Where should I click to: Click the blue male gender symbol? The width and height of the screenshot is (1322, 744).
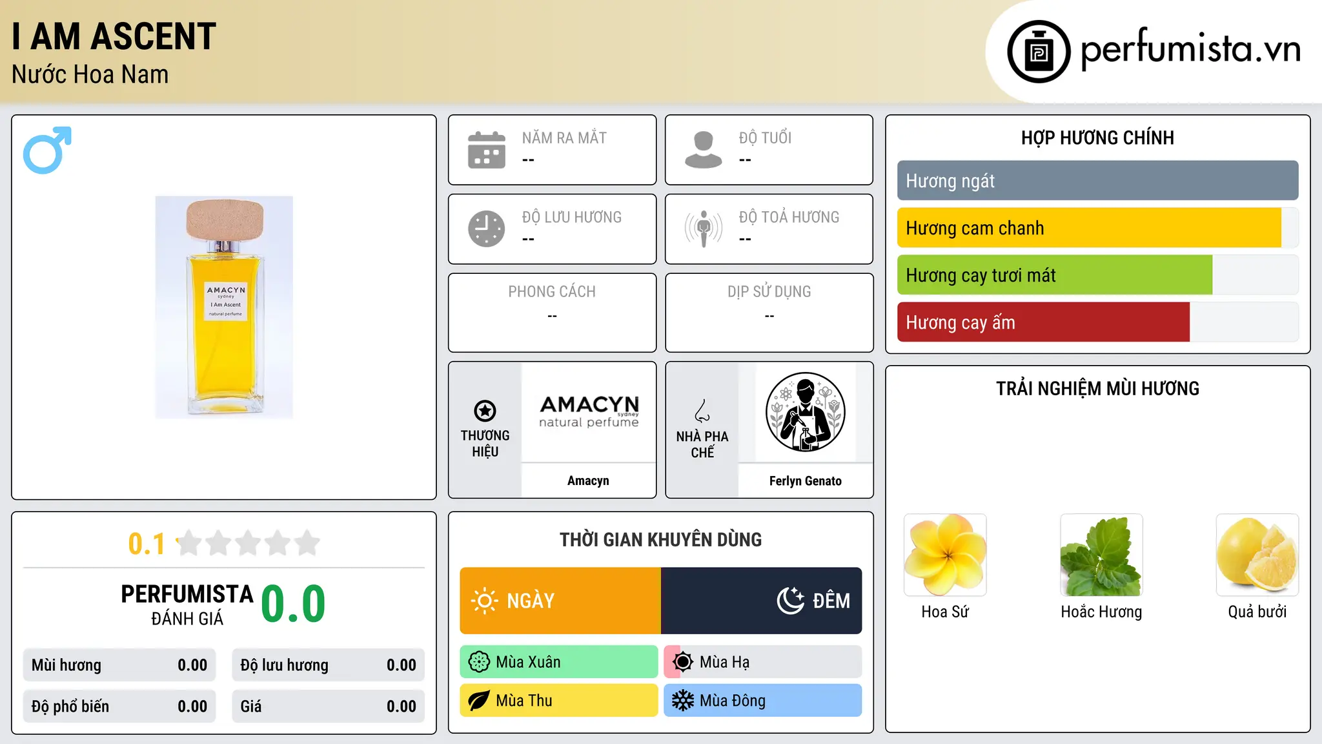pyautogui.click(x=47, y=150)
